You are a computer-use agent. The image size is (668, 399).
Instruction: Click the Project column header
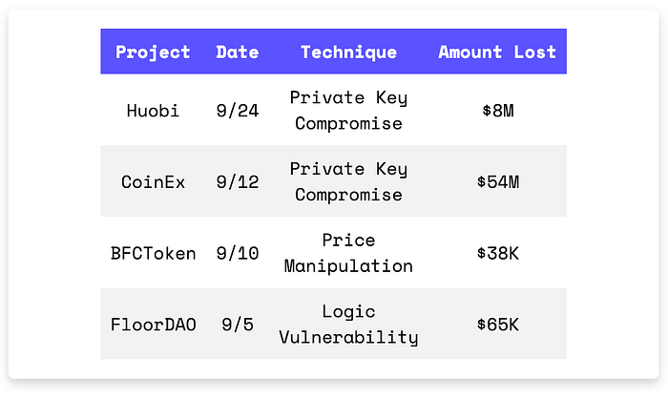153,52
